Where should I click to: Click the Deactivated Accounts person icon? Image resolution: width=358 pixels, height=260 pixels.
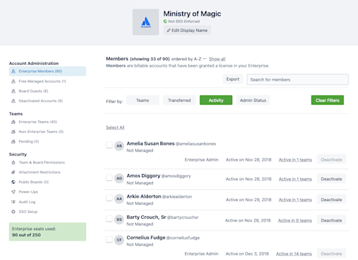(13, 101)
